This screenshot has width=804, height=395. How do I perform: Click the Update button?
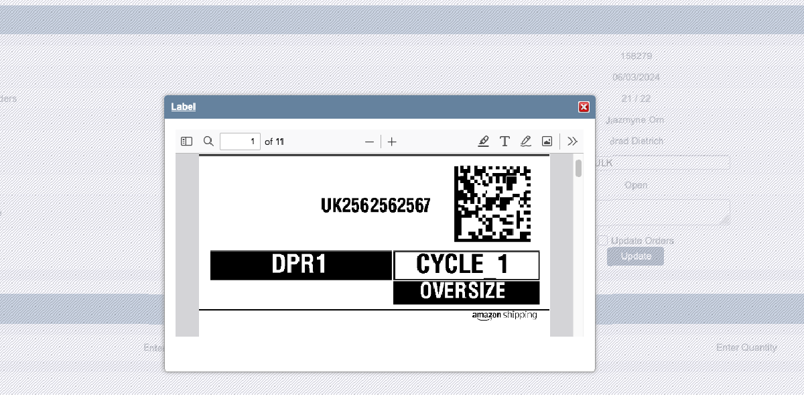[636, 256]
